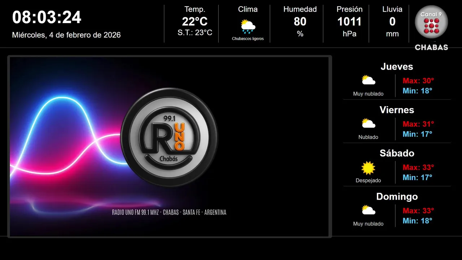The image size is (462, 260).
Task: Click the Radio Uno 99.1 circular logo
Action: 169,137
